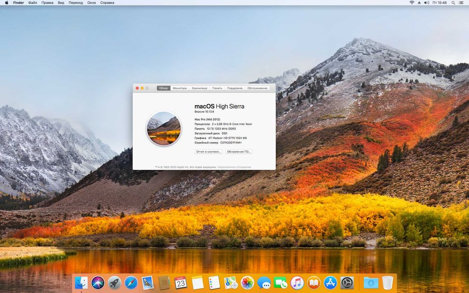The image size is (469, 293).
Task: Open Photos flower icon in Dock
Action: [x=247, y=283]
